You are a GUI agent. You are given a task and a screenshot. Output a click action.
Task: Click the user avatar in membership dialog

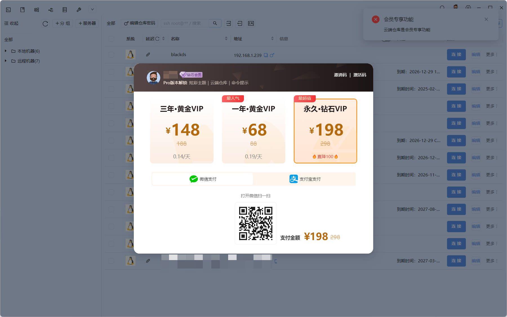tap(154, 77)
